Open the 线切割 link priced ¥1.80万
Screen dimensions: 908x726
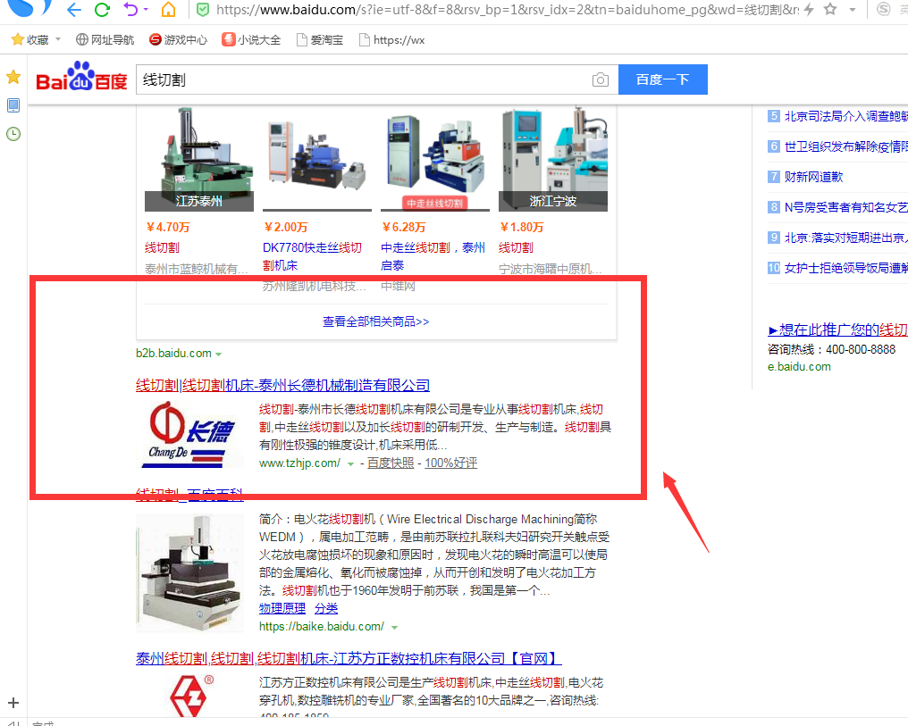[x=516, y=247]
